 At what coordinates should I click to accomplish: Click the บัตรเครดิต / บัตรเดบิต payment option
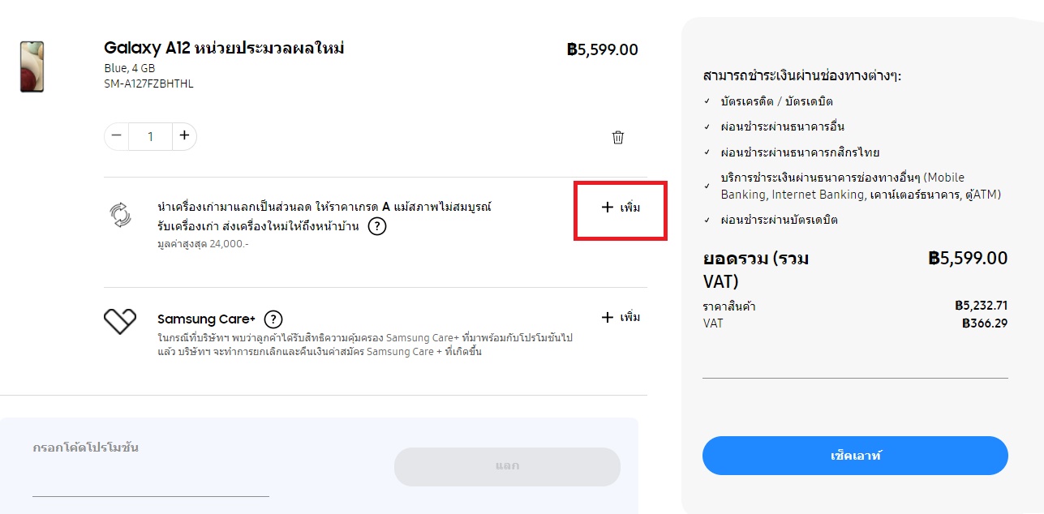point(777,101)
